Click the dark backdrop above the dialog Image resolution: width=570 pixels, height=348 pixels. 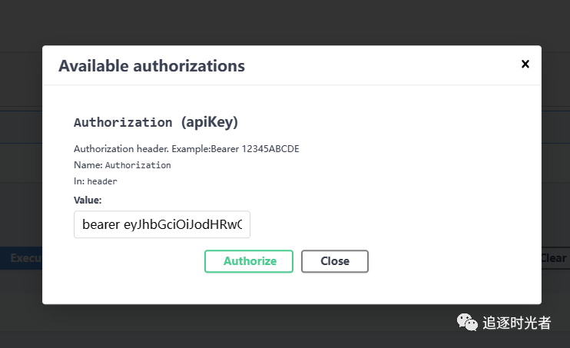285,22
